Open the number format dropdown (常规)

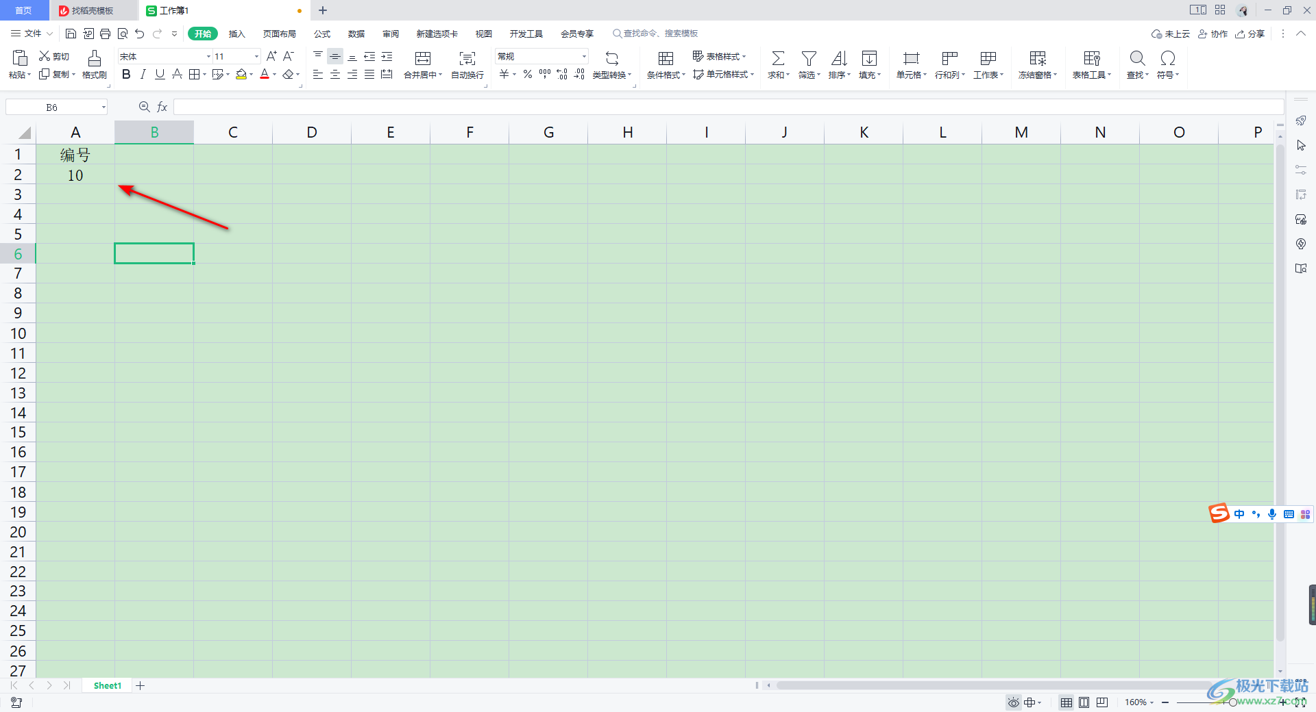click(x=584, y=56)
